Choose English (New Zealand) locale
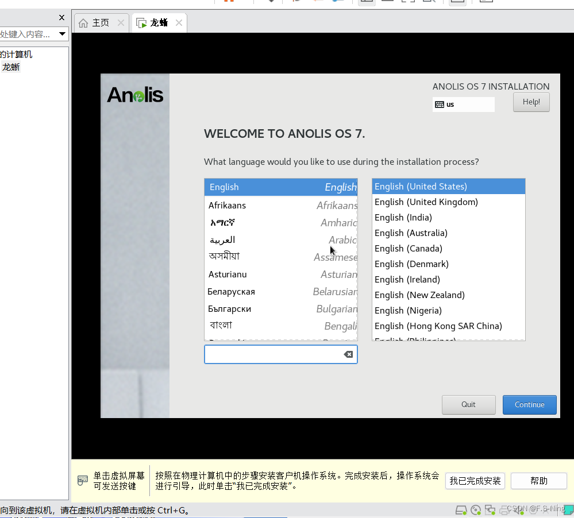 448,295
